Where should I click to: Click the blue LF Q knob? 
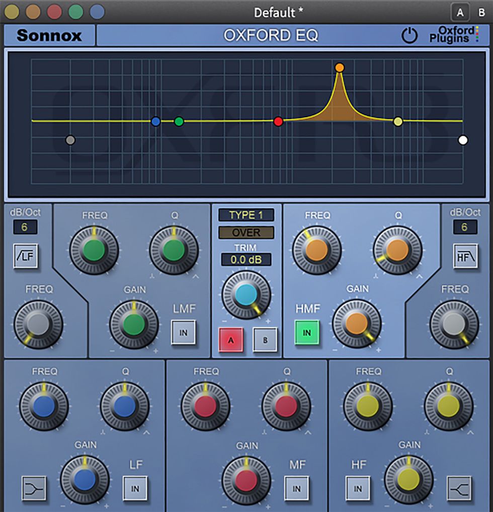tap(125, 406)
